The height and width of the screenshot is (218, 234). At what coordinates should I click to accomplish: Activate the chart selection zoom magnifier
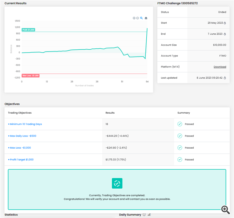(141, 18)
